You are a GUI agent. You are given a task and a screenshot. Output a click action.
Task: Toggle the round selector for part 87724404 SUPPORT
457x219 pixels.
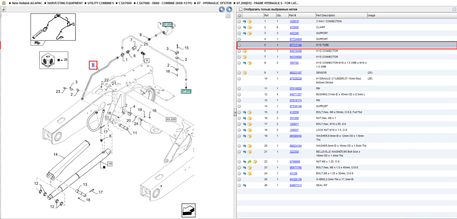(239, 39)
